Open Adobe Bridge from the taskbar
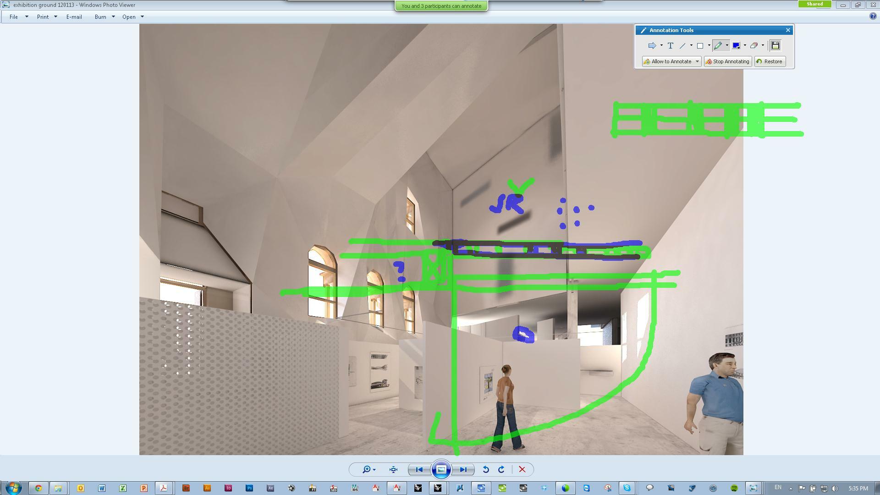Screen dimensions: 880x495 point(186,488)
